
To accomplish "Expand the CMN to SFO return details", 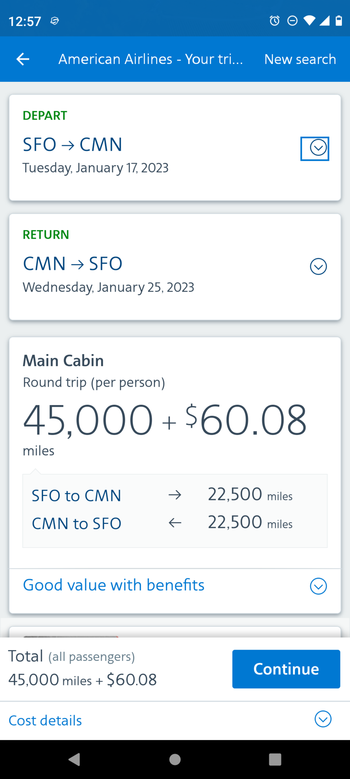I will [318, 267].
